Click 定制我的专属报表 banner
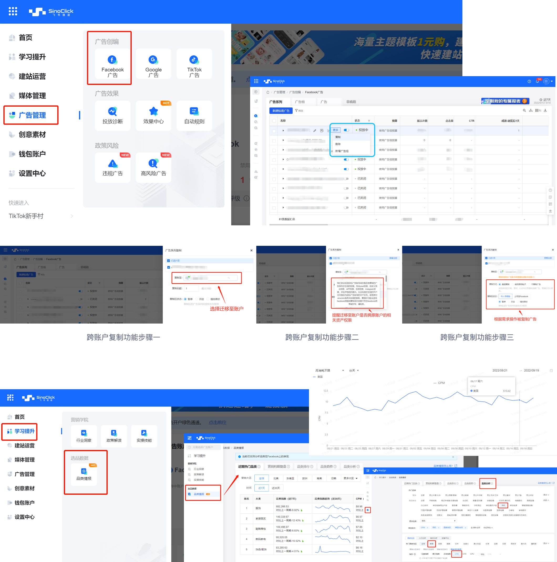This screenshot has height=562, width=557. click(x=505, y=101)
